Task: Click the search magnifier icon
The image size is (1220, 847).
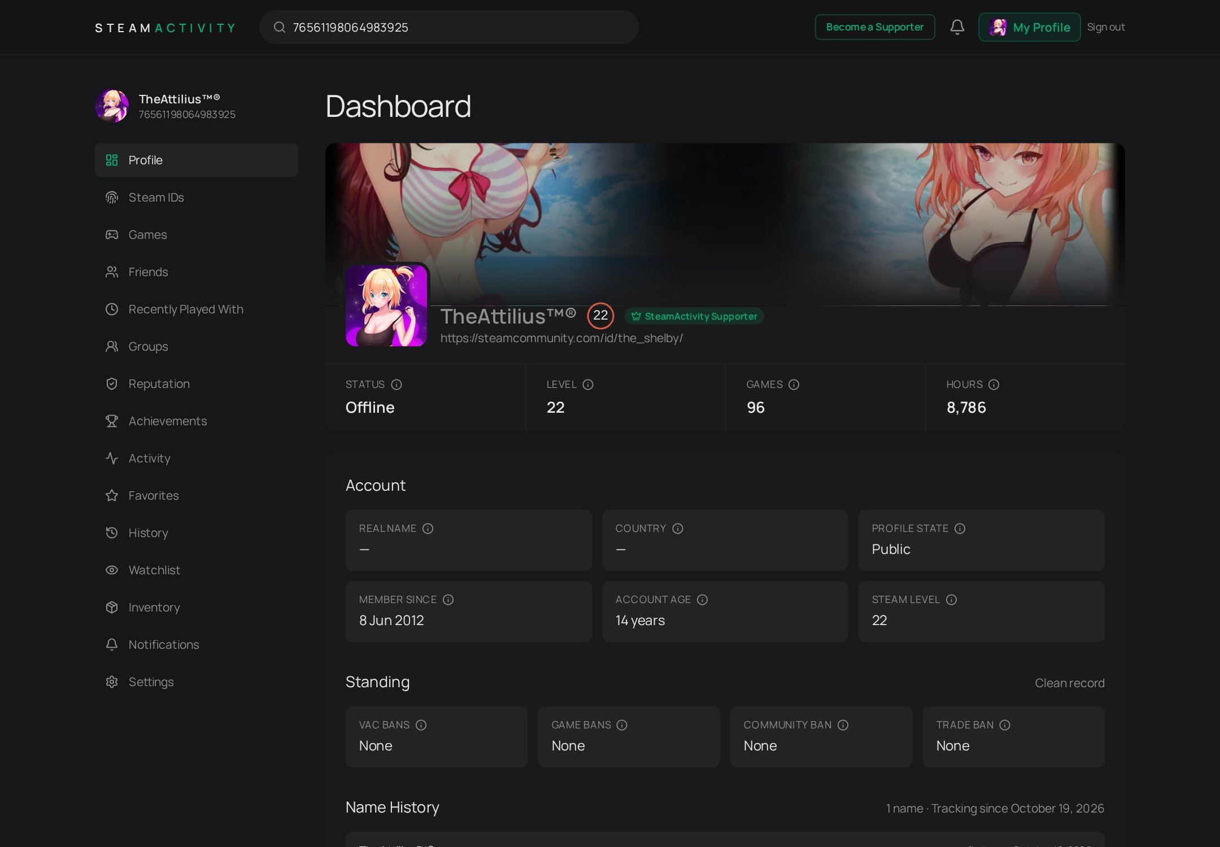Action: tap(279, 27)
